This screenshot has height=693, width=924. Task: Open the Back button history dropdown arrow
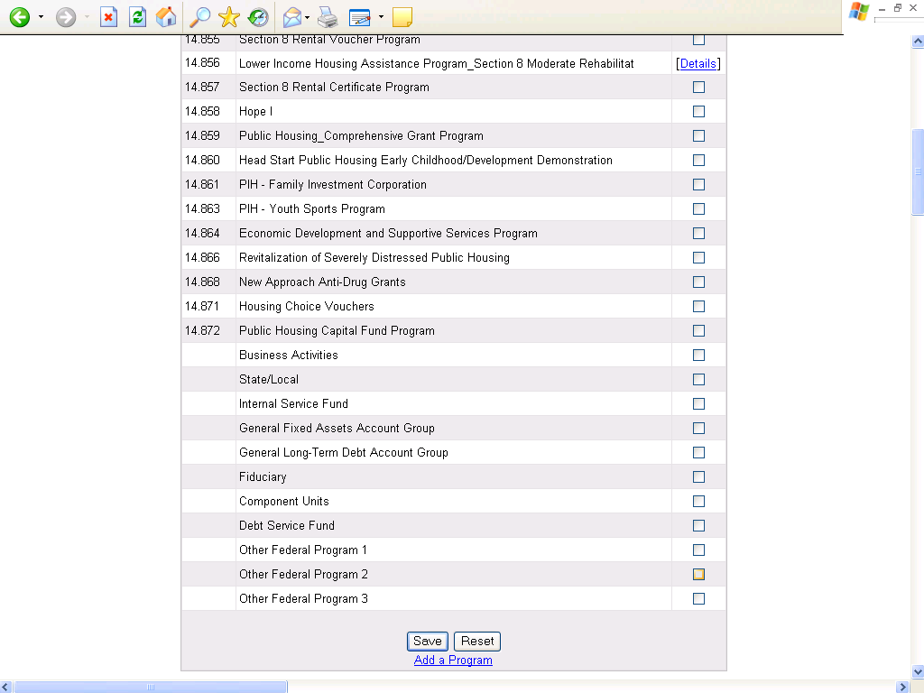click(x=41, y=17)
